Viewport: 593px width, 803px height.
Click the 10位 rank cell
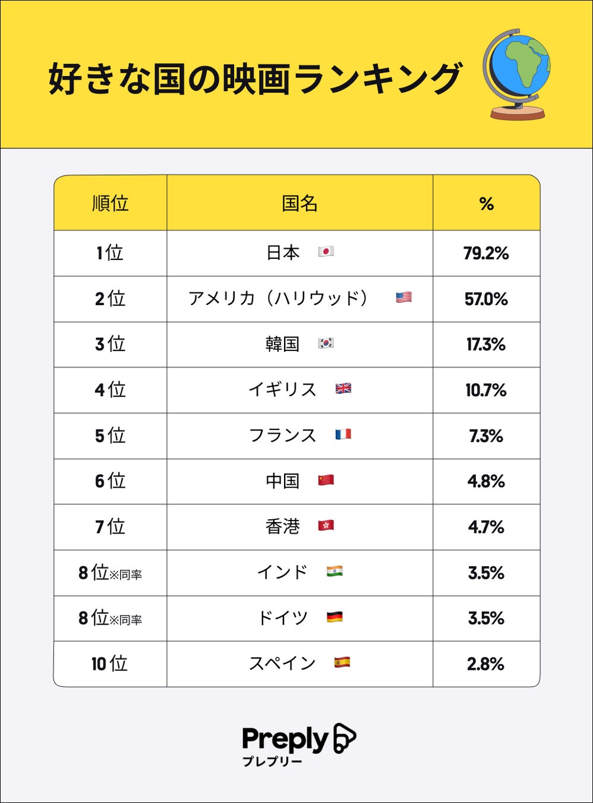(x=110, y=664)
